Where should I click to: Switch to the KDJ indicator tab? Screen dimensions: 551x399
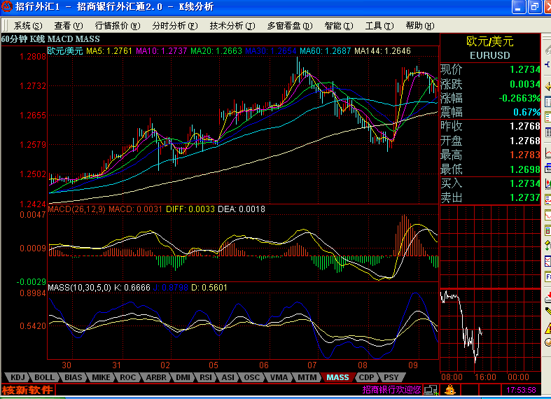coord(18,377)
